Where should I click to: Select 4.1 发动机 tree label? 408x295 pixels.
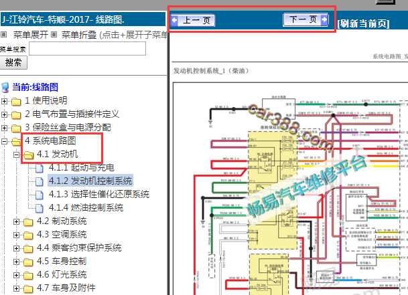(58, 154)
